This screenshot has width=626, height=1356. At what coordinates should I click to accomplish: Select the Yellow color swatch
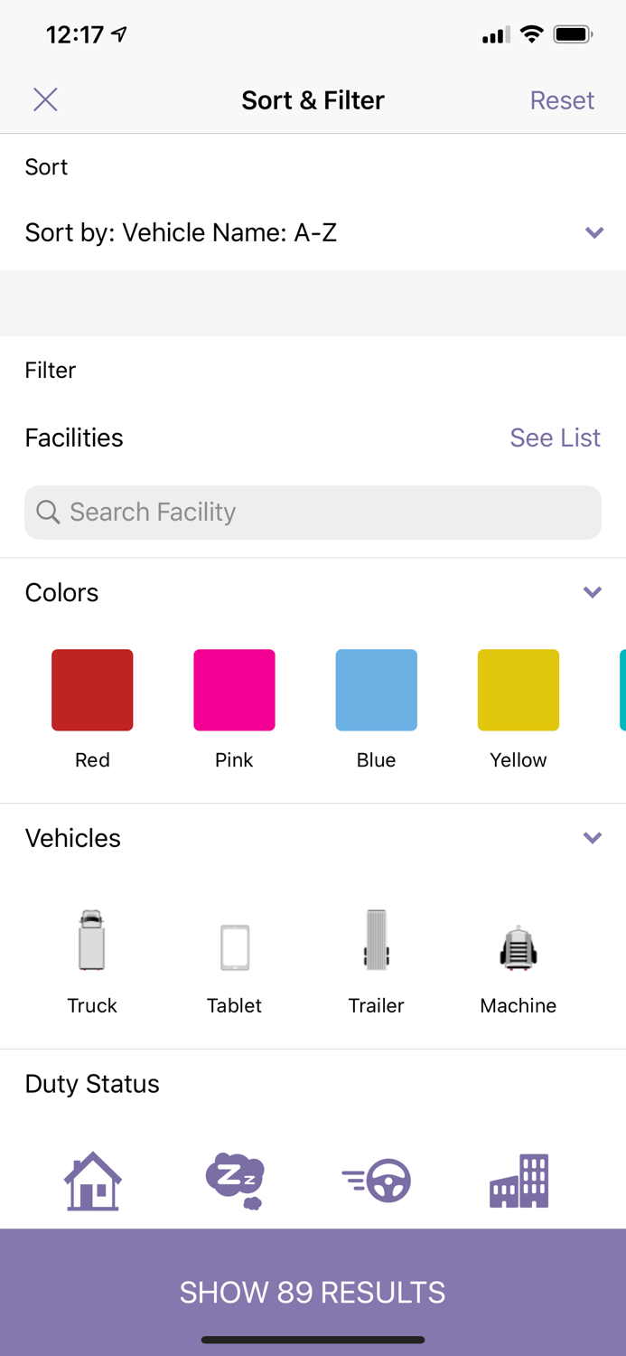(x=518, y=690)
